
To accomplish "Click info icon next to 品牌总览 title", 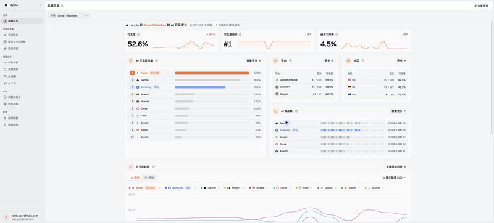I will 62,6.
